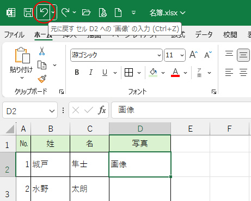251x201 pixels.
Task: Open the フォント dialog launcher
Action: (214, 92)
